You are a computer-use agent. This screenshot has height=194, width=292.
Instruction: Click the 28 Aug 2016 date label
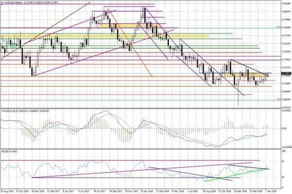[x=7, y=192]
